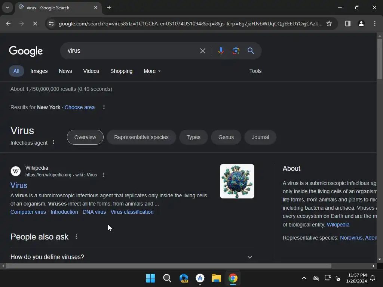Select the Overview chip

(x=85, y=137)
